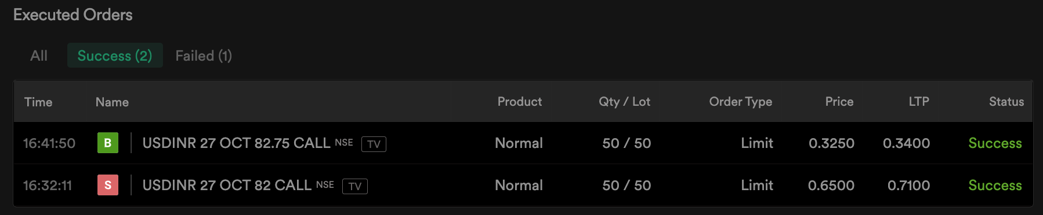
Task: Click the 0.7100 LTP value
Action: (x=908, y=185)
